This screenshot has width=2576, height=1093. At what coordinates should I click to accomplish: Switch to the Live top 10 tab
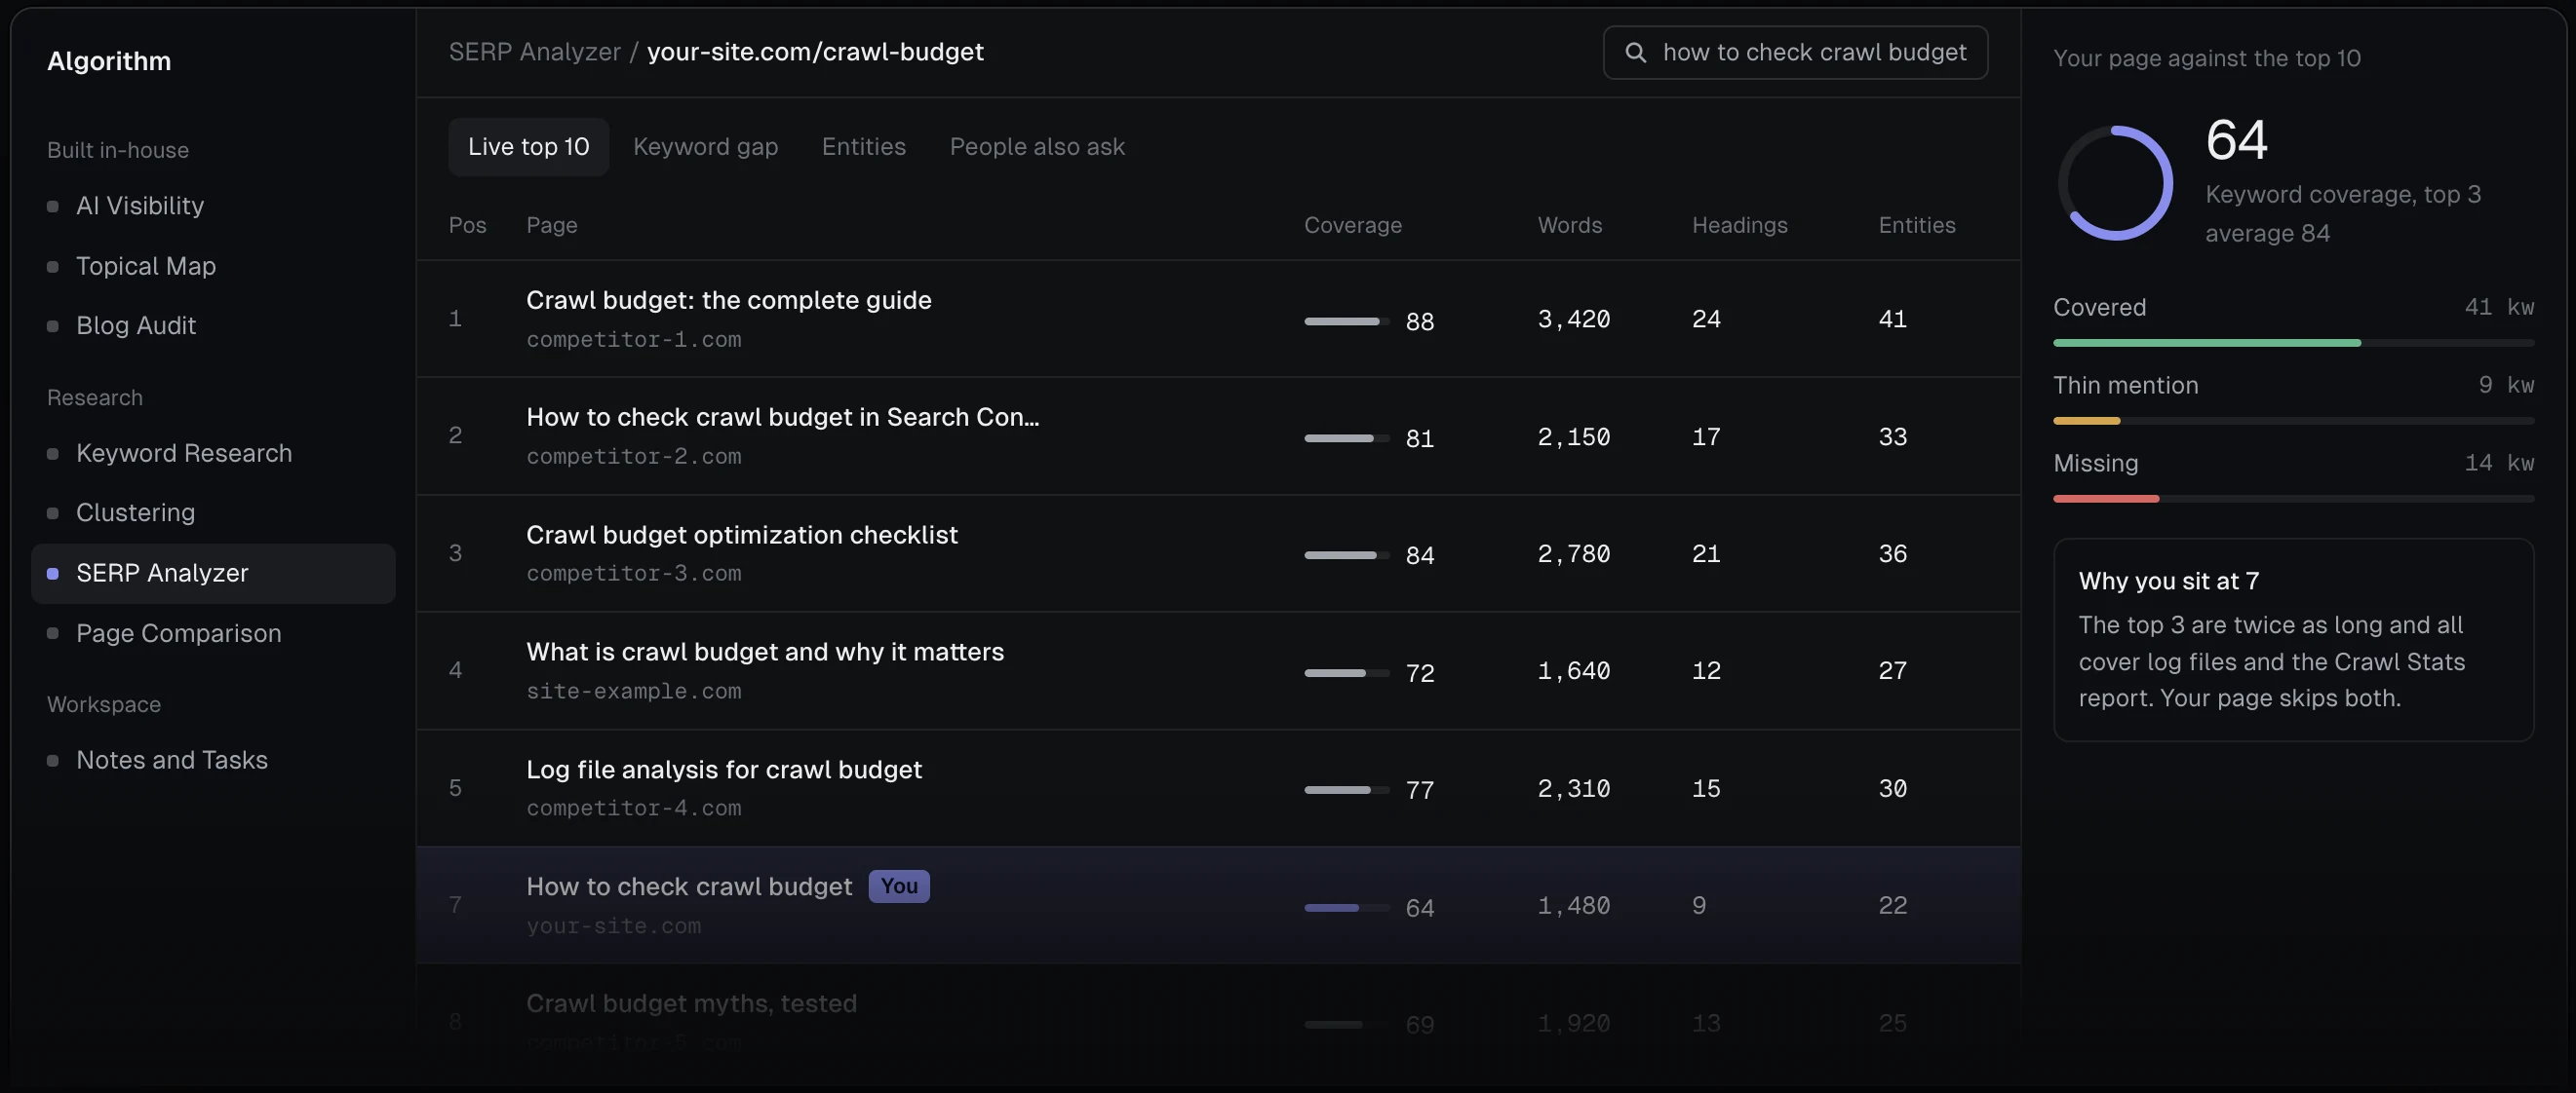528,147
